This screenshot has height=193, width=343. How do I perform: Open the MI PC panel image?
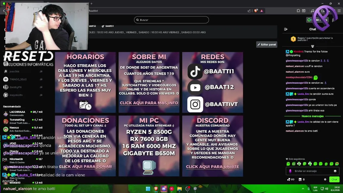pos(149,146)
